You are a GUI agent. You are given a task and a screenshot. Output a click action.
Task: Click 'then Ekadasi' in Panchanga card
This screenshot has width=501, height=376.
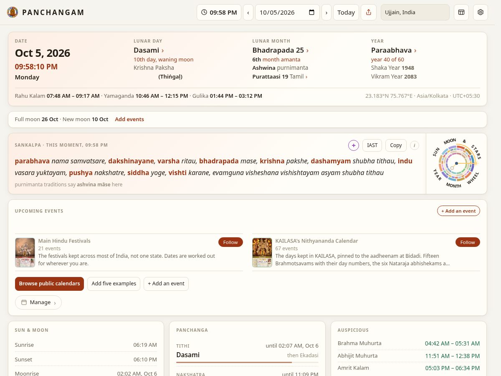point(303,355)
